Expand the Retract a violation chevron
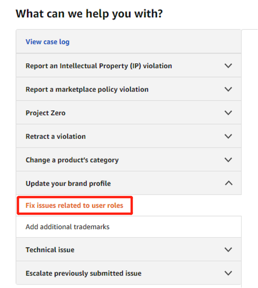This screenshot has height=288, width=258. tap(228, 136)
